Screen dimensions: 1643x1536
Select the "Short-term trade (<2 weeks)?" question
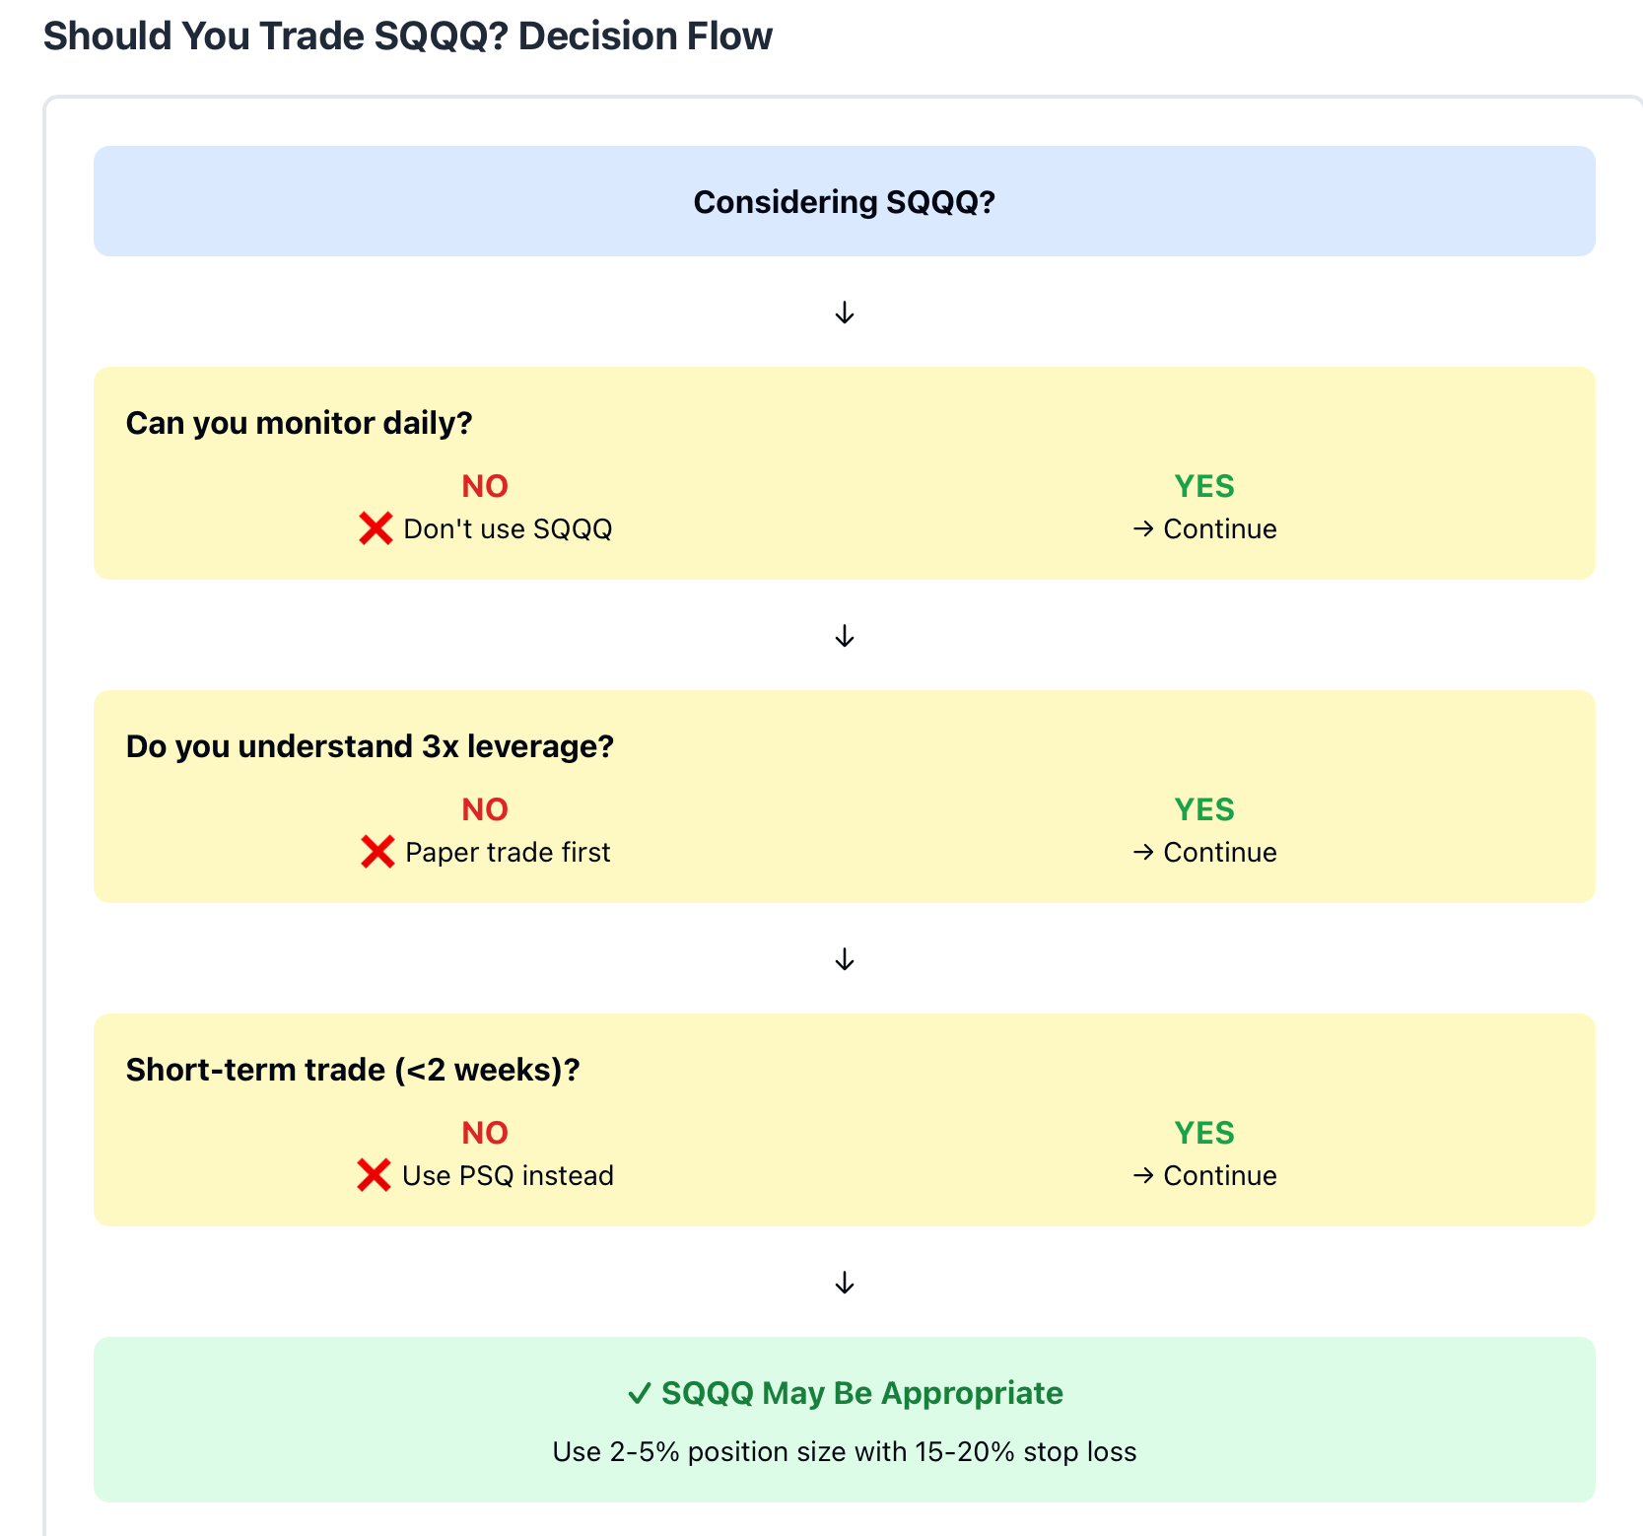coord(353,1070)
